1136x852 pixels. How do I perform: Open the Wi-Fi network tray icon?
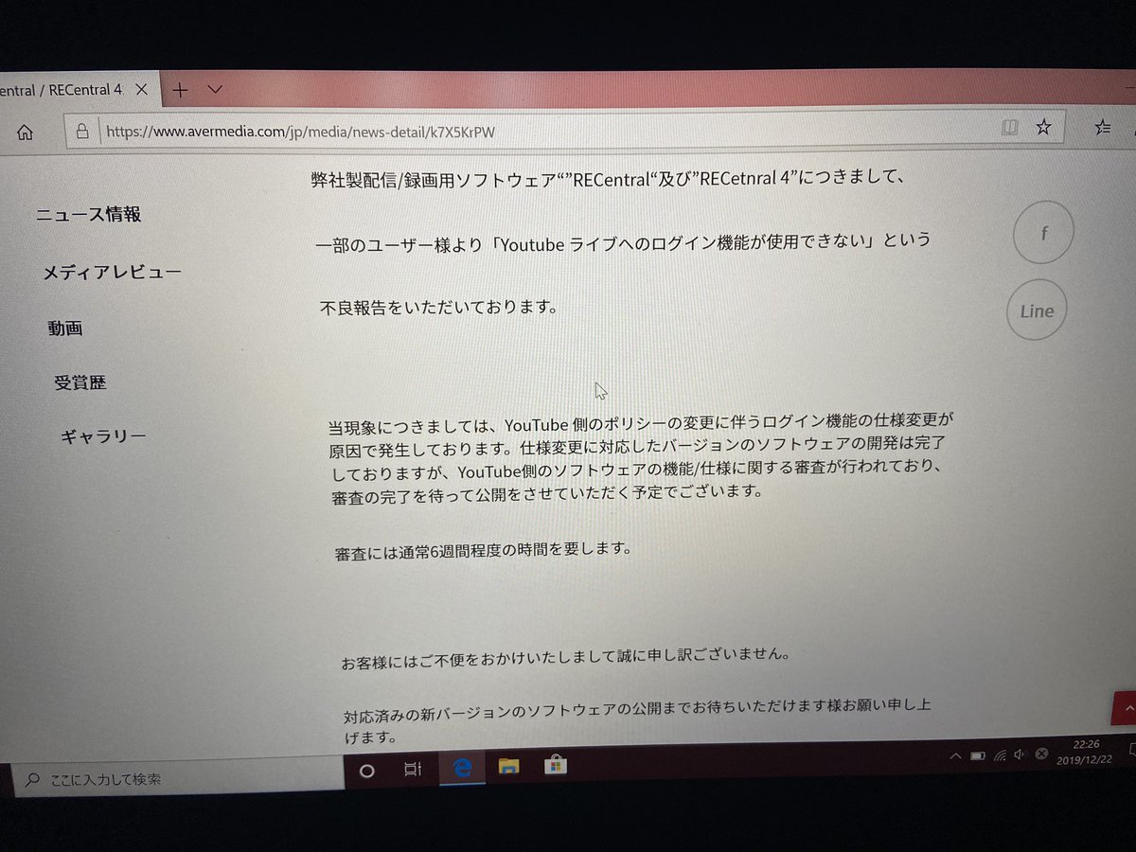tap(999, 754)
